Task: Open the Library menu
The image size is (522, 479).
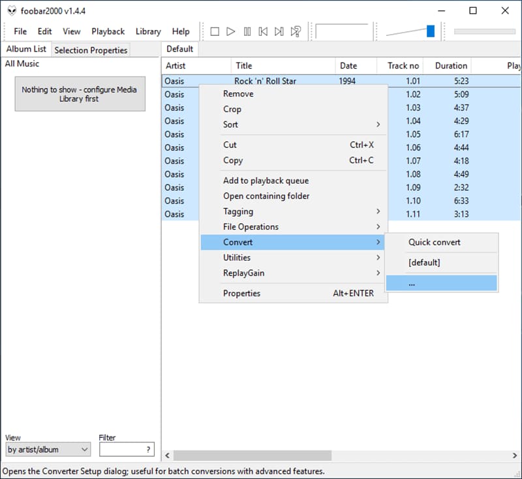Action: pos(148,31)
